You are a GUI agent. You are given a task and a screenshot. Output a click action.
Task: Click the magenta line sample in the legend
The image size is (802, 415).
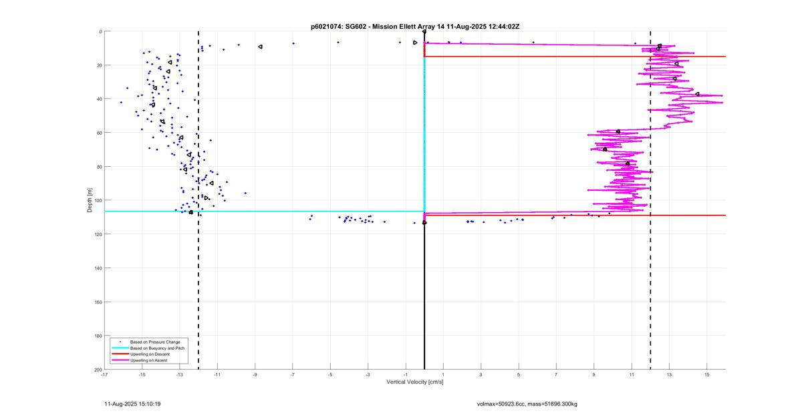coord(120,360)
